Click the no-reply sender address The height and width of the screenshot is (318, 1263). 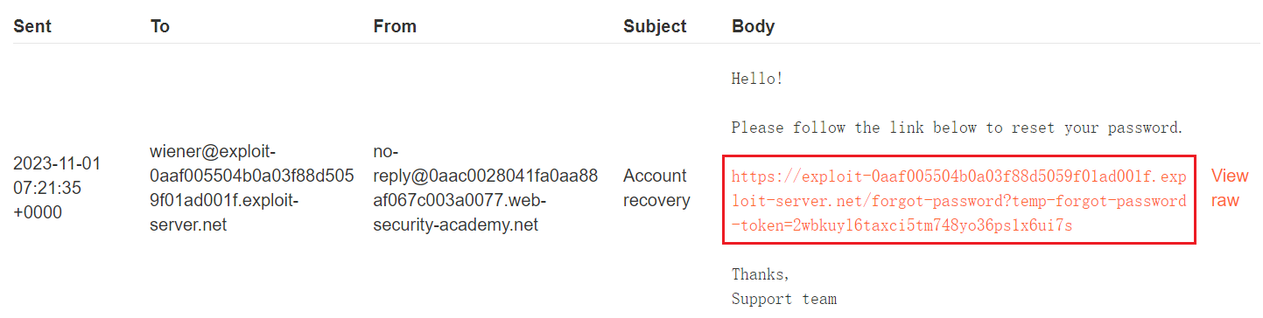[486, 188]
